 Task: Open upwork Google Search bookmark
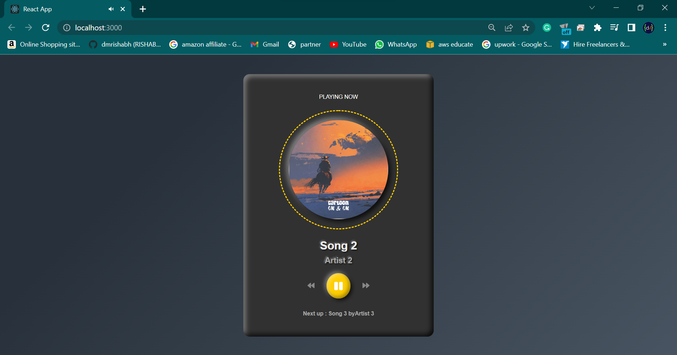[517, 44]
